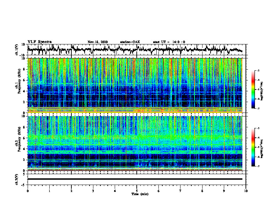The image size is (277, 214).
Task: Click the "5" tick of the ch.3(V) axis
Action: (x=24, y=174)
